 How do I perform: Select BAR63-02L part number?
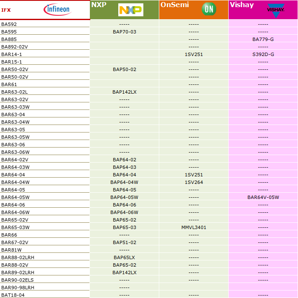click(x=15, y=92)
